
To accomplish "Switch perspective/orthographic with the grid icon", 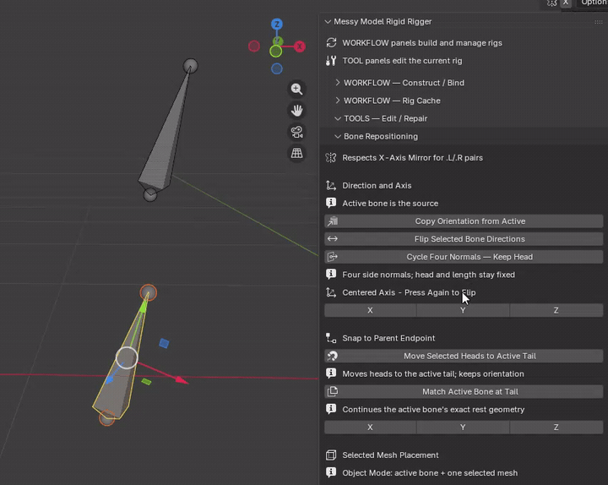I will 296,153.
